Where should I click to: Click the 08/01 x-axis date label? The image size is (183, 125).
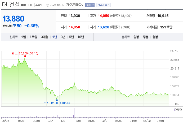22,121
